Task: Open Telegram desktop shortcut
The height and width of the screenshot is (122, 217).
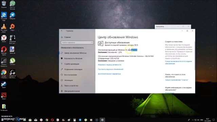Action: pyautogui.click(x=13, y=16)
